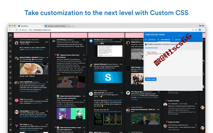213x133 pixels.
Task: Open the Skype logo image
Action: click(x=108, y=77)
